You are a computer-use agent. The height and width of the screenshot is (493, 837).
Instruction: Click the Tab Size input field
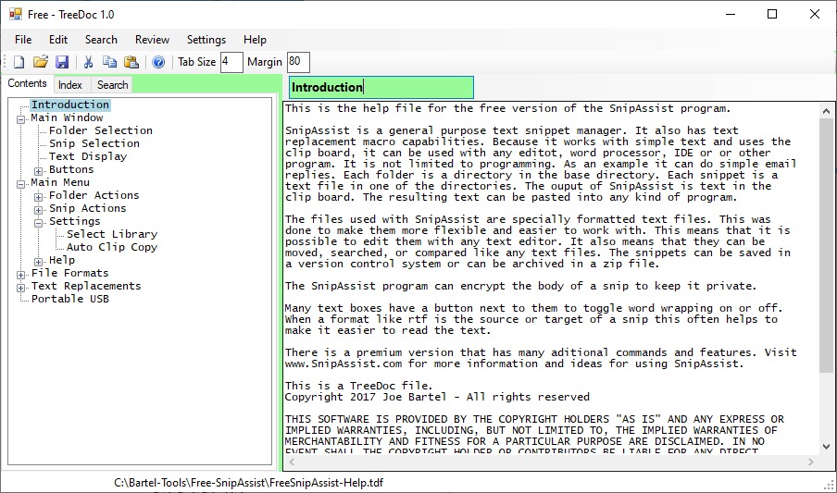[231, 62]
